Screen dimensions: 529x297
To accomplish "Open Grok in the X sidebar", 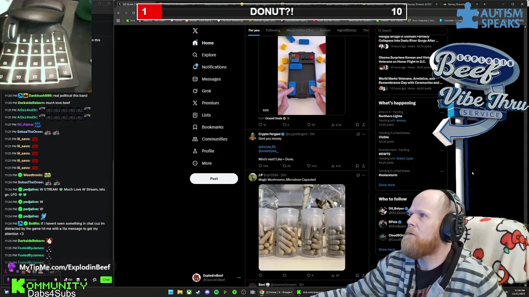I will [x=202, y=91].
